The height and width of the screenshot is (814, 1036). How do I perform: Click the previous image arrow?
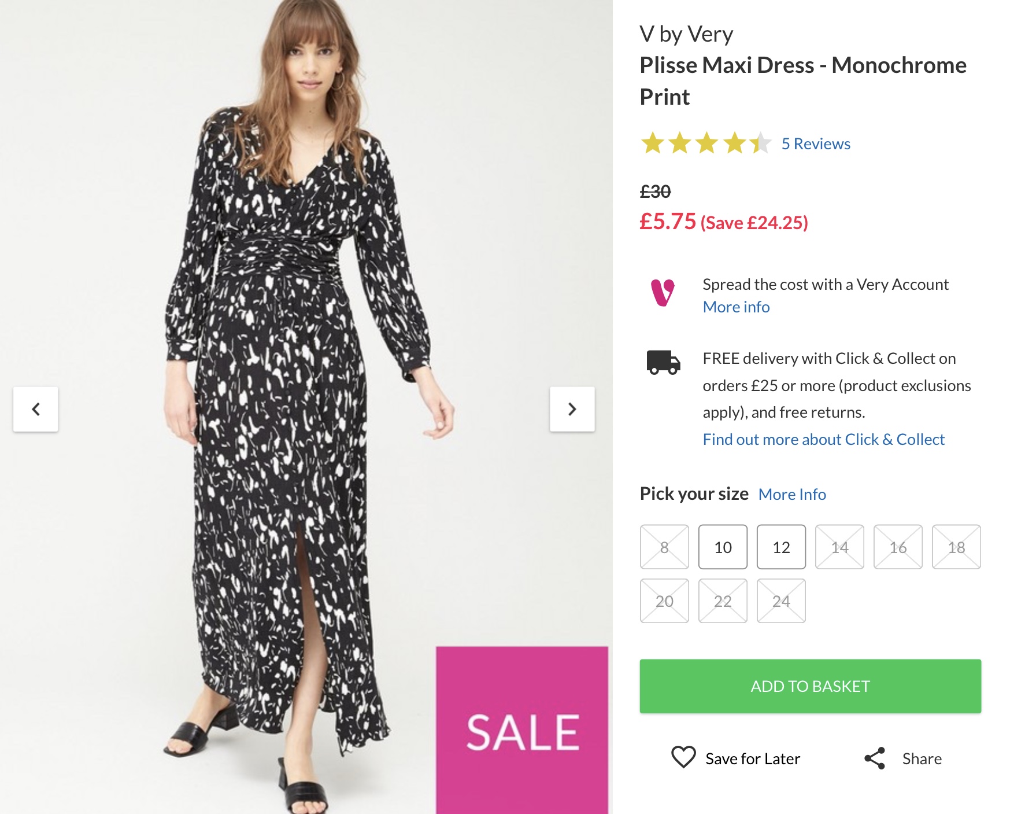(x=36, y=409)
